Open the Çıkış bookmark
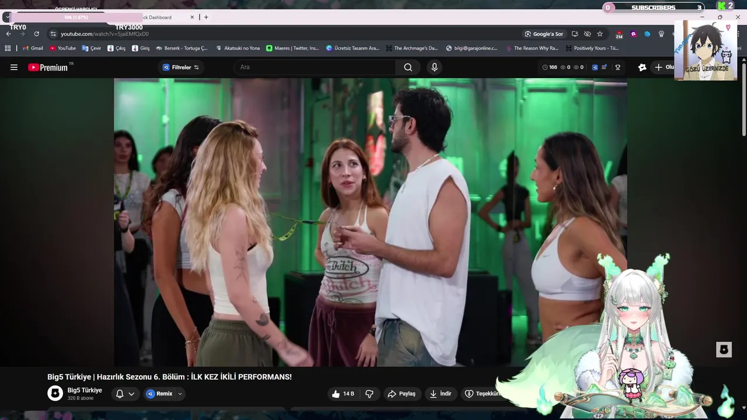The width and height of the screenshot is (747, 420). coord(117,48)
